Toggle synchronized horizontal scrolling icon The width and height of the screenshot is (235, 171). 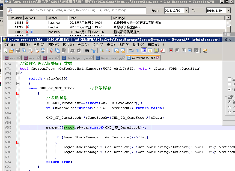123,51
